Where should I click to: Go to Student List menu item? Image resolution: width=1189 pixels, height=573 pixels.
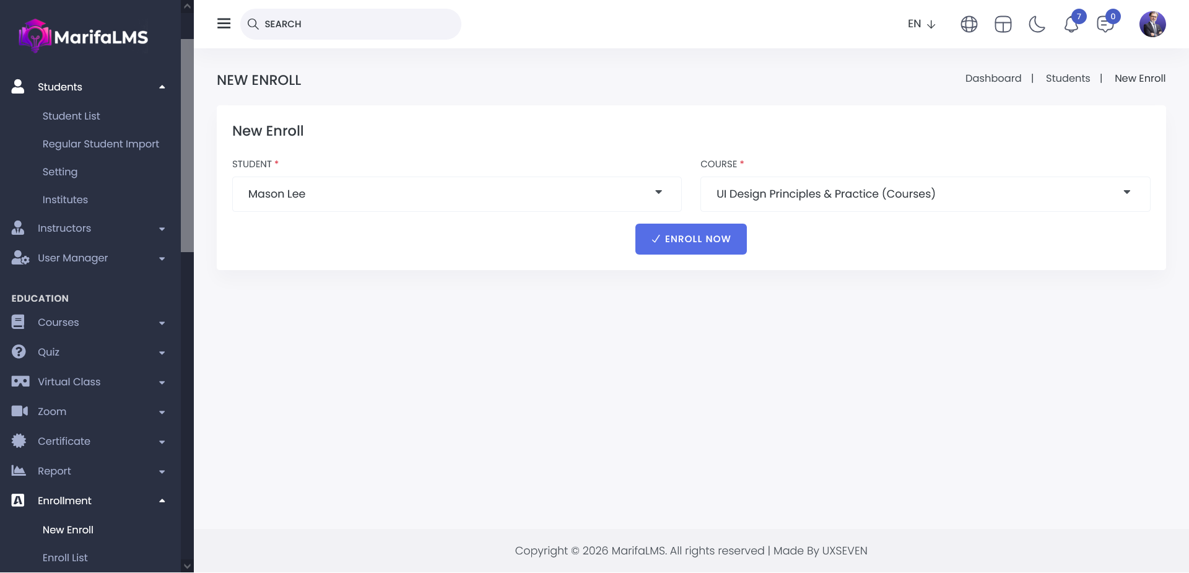(x=71, y=116)
